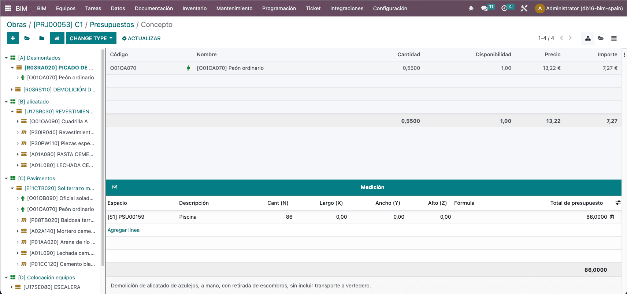Viewport: 627px width, 294px height.
Task: Click the open folder toolbar icon
Action: tap(27, 38)
